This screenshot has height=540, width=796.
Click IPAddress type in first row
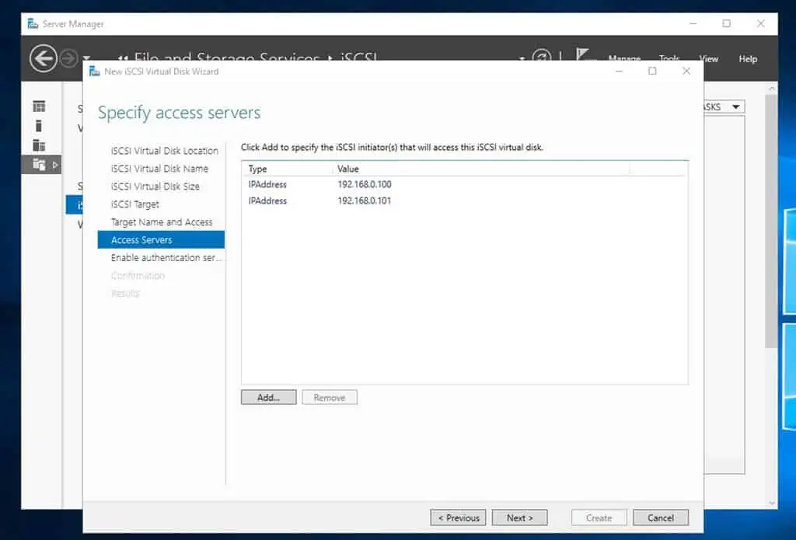click(267, 184)
